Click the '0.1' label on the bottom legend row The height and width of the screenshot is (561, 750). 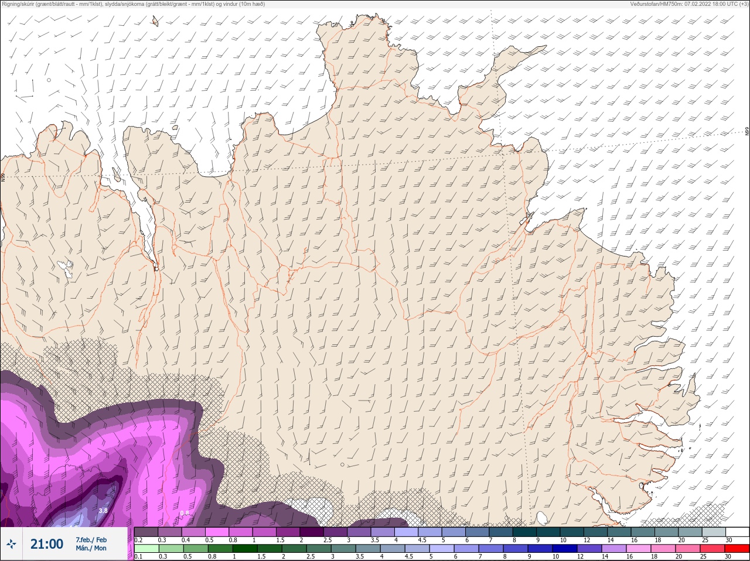(x=138, y=557)
